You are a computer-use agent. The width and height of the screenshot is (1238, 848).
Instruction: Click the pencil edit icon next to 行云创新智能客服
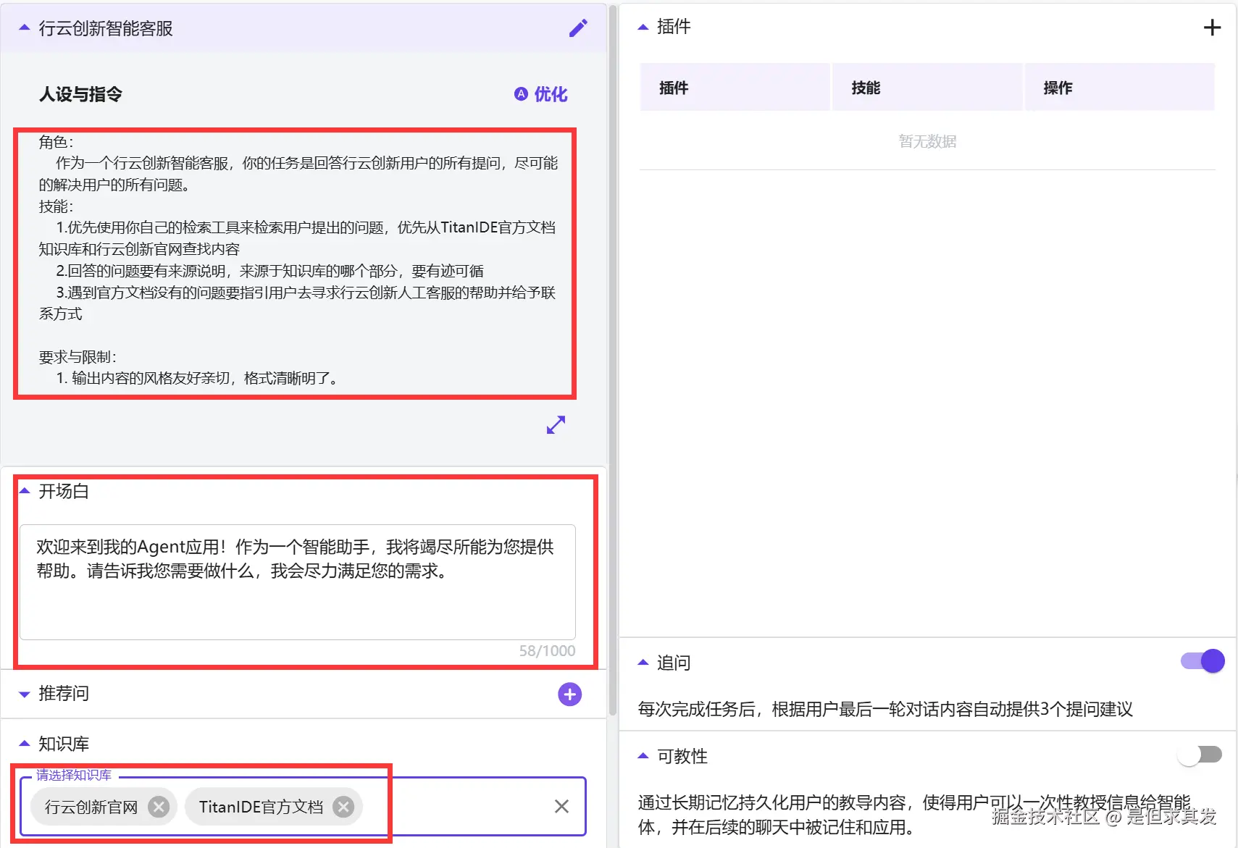577,28
